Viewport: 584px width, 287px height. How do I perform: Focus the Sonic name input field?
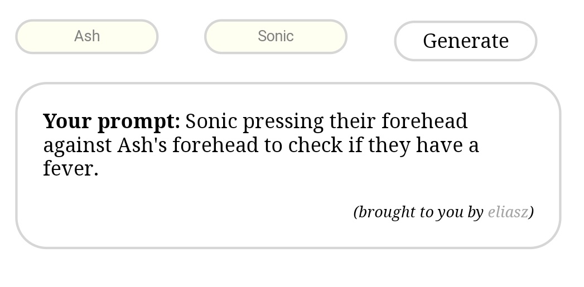pos(276,37)
